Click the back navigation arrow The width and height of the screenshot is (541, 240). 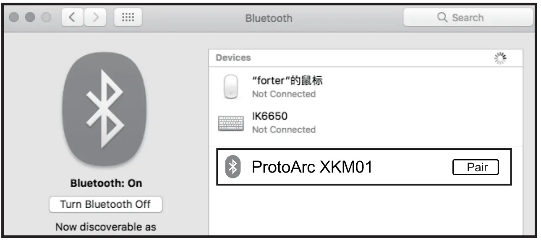tap(72, 18)
